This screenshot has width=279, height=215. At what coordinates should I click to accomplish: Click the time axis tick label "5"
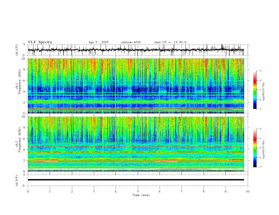[x=138, y=191]
